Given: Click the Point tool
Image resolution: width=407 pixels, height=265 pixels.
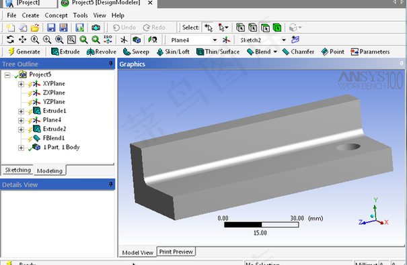Looking at the screenshot, I should 332,52.
